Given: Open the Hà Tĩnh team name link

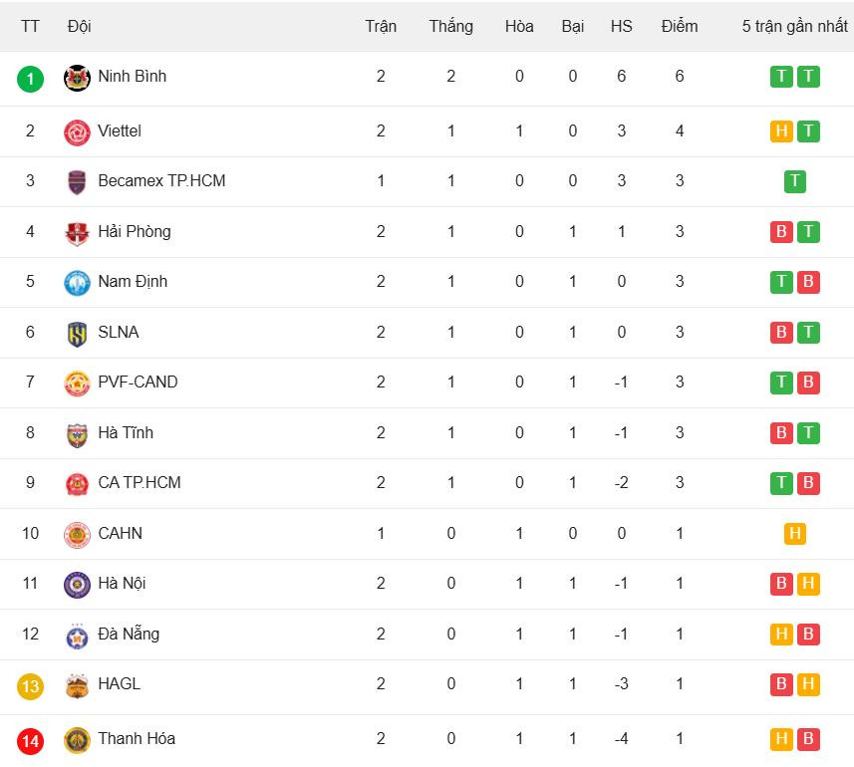Looking at the screenshot, I should [x=126, y=433].
